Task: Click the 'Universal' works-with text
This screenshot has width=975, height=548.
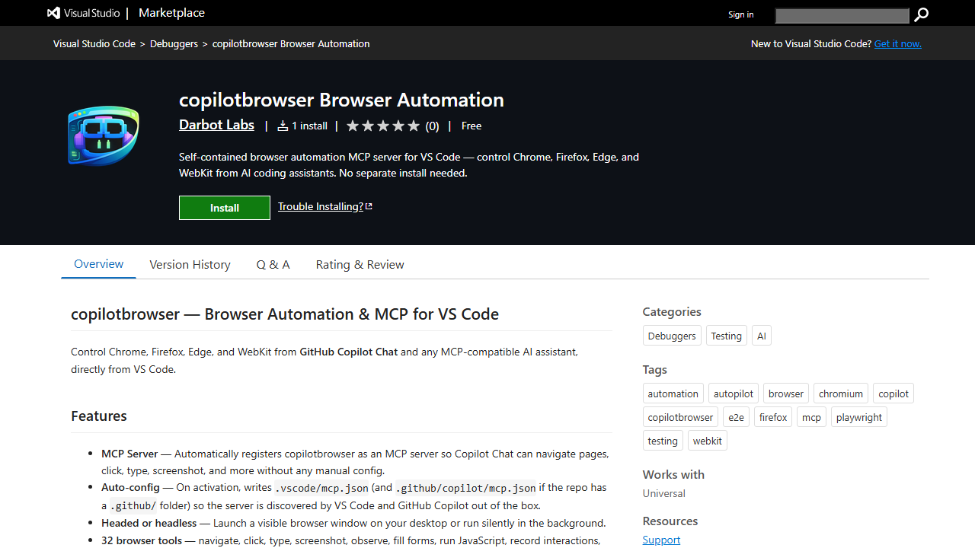Action: tap(664, 493)
